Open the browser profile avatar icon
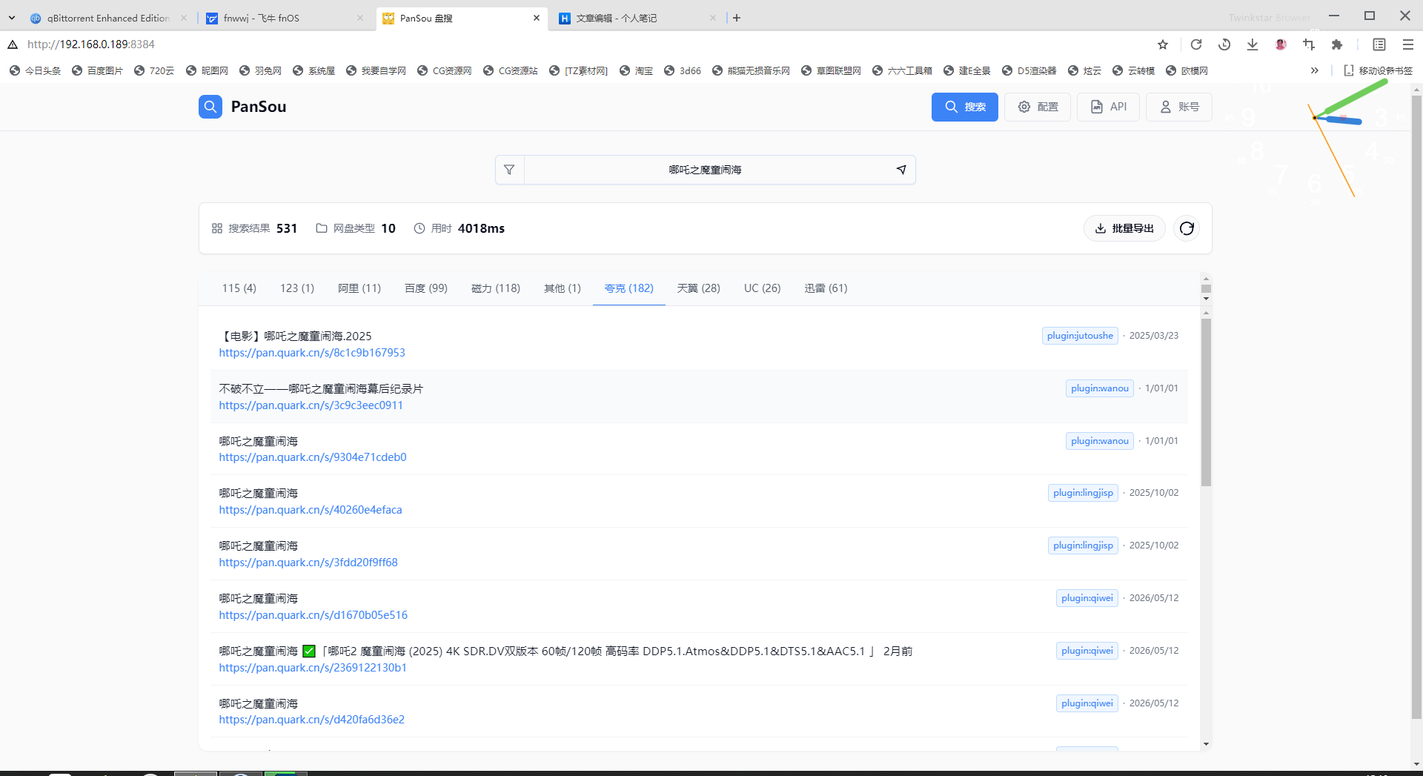The height and width of the screenshot is (776, 1423). tap(1281, 44)
